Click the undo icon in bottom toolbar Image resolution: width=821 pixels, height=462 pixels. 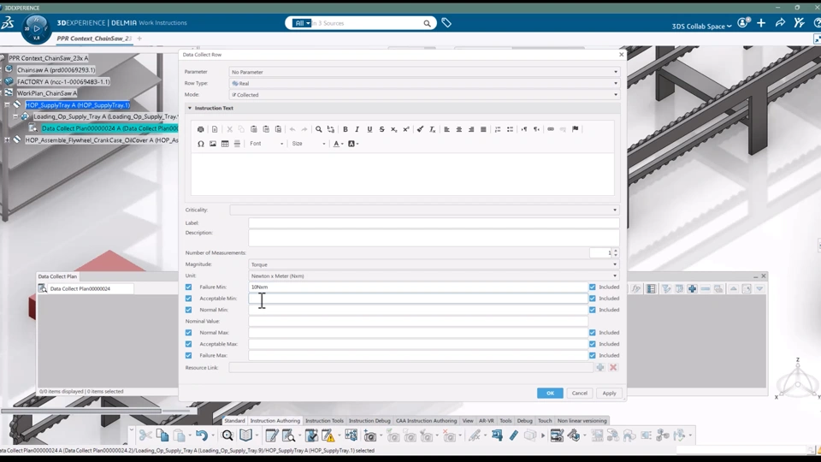click(201, 435)
